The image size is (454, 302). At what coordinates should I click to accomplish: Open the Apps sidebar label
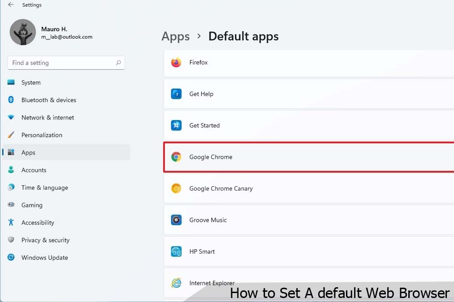tap(28, 153)
